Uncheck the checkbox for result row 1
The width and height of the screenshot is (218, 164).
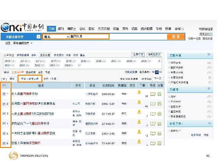(x=4, y=94)
